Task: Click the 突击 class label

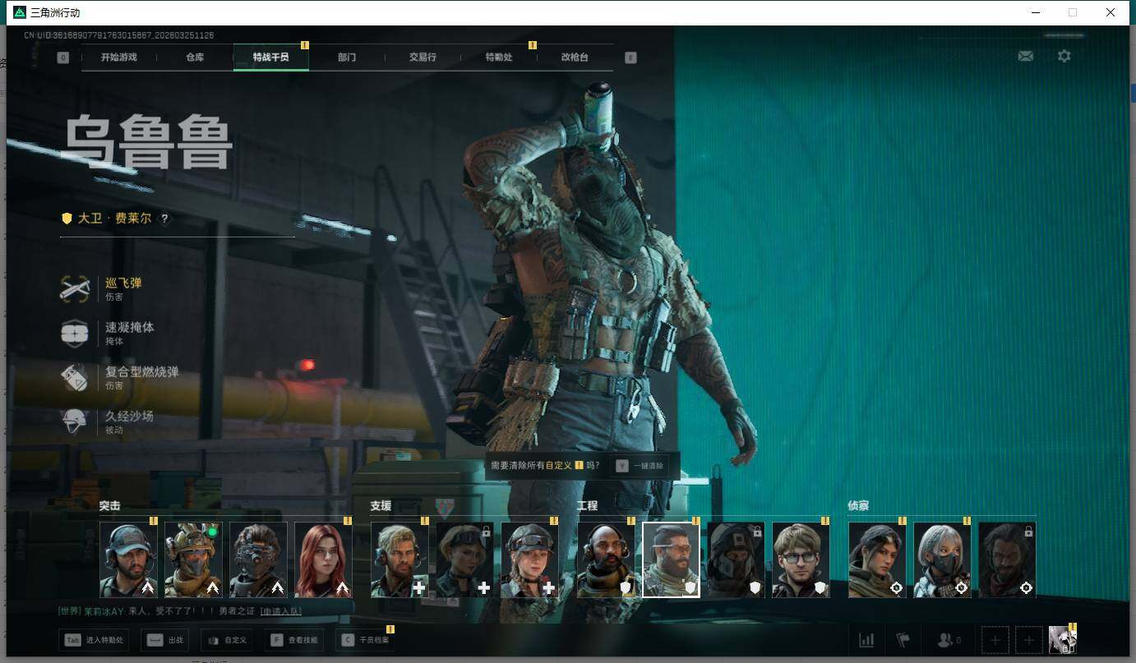Action: 110,506
